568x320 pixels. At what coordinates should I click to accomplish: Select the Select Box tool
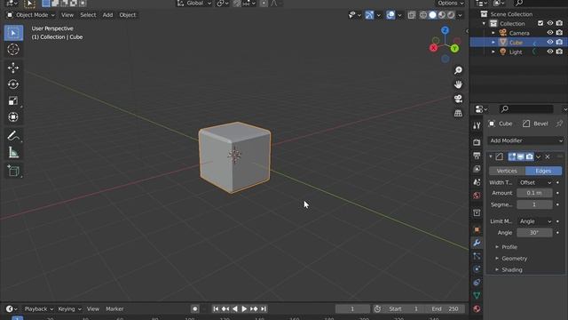13,33
